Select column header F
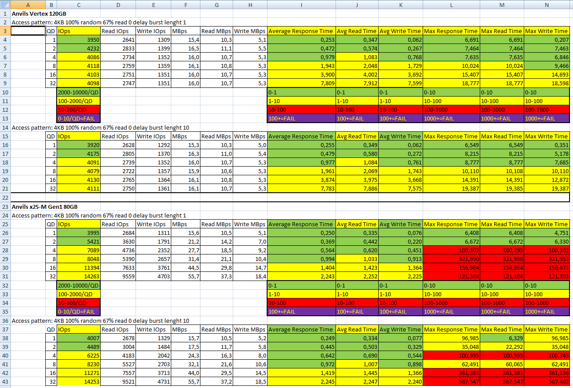Screen dimensions: 573x388 pyautogui.click(x=185, y=5)
